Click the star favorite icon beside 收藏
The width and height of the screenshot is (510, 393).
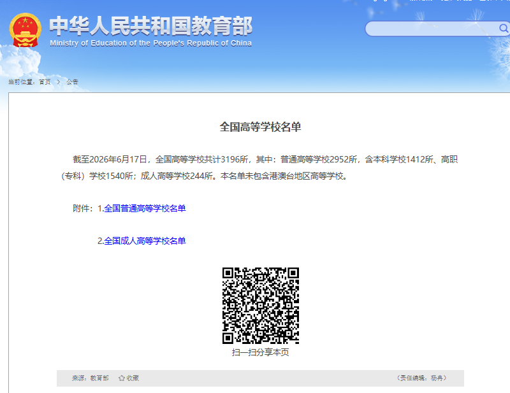click(x=122, y=378)
